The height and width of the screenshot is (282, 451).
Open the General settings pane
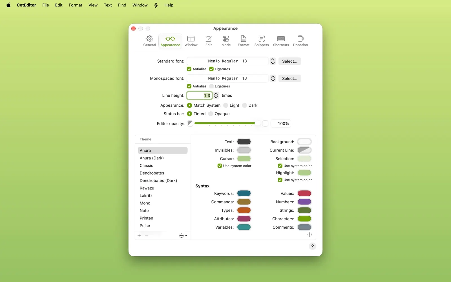click(x=149, y=41)
